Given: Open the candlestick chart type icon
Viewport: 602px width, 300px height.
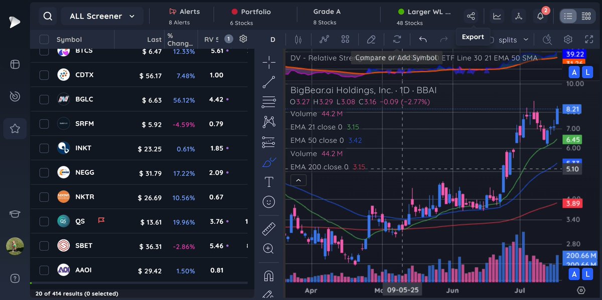Looking at the screenshot, I should 298,40.
